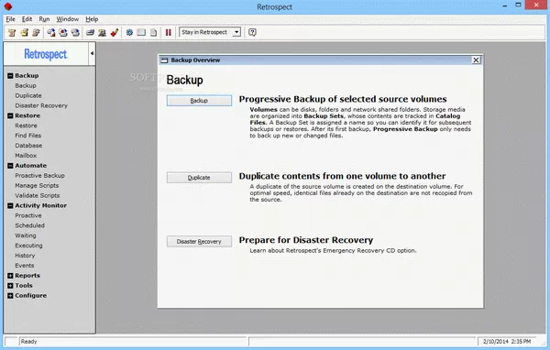This screenshot has height=350, width=550.
Task: Collapse the Automate tree section
Action: pos(10,166)
